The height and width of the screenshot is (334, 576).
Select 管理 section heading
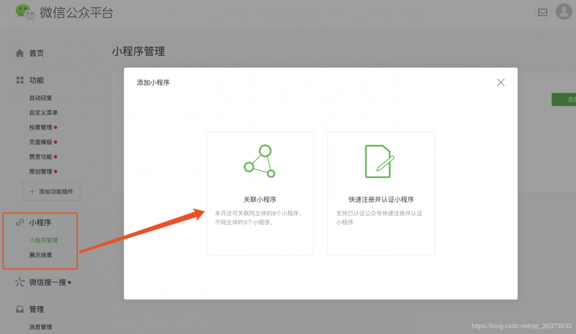pyautogui.click(x=36, y=309)
